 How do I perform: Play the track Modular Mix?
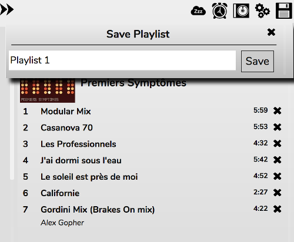tap(66, 112)
